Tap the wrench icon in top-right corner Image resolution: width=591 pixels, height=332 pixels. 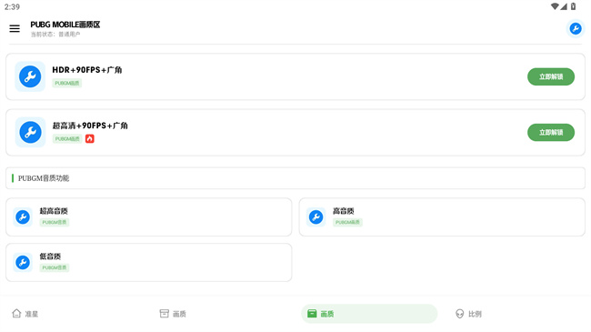click(576, 28)
